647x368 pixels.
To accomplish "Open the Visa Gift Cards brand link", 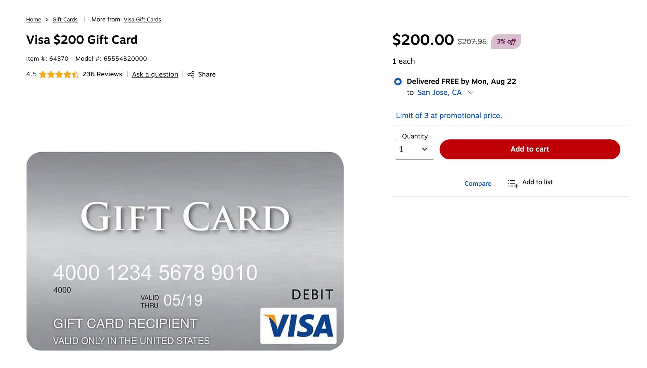I will 142,19.
